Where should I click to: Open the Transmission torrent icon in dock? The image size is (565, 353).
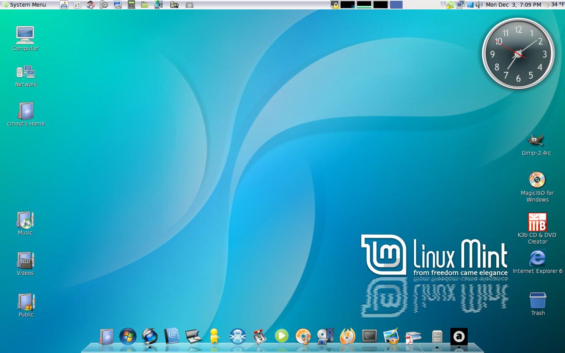[259, 337]
